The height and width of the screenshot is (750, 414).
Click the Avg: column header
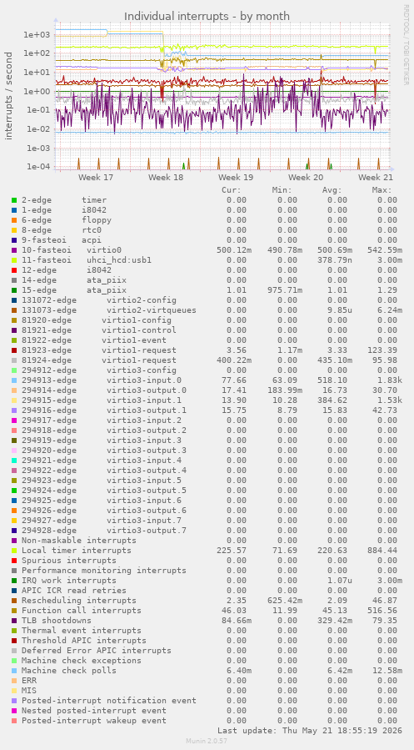coord(332,190)
